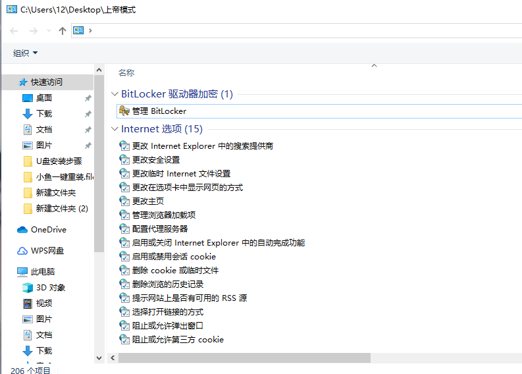522x374 pixels.
Task: Click the horizontal scrollbar left arrow
Action: pos(113,358)
